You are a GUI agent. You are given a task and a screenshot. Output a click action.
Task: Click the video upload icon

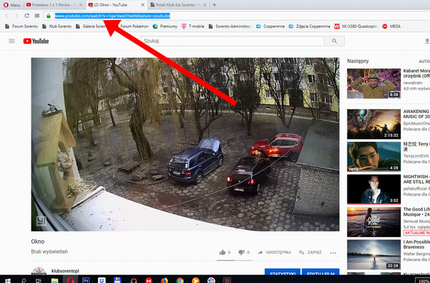(x=427, y=41)
